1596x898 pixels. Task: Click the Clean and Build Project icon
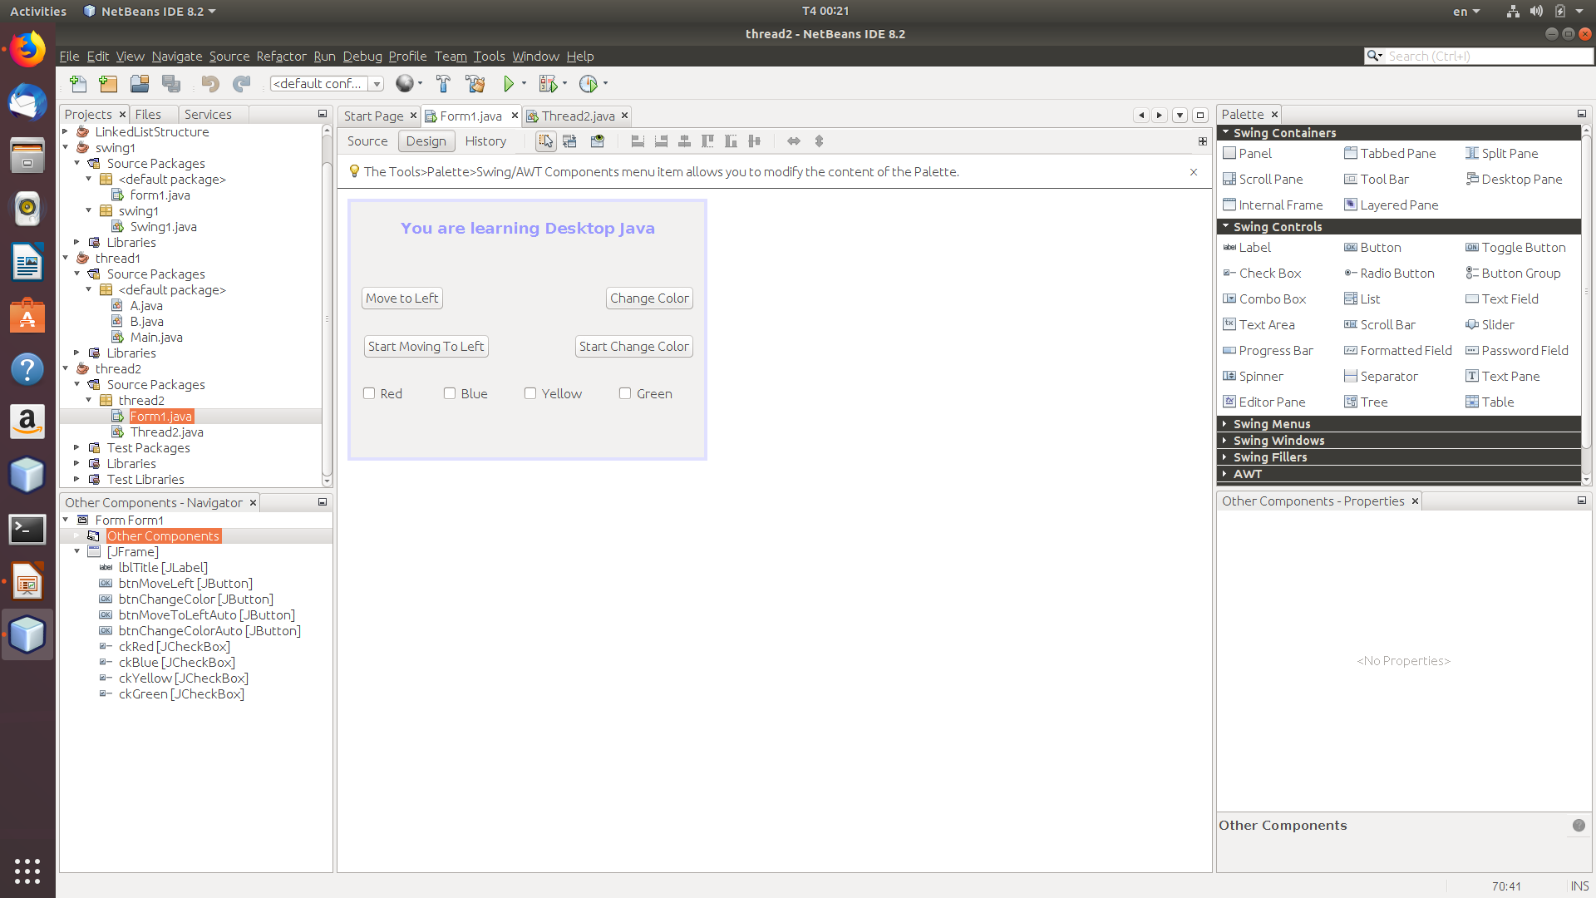pyautogui.click(x=475, y=84)
